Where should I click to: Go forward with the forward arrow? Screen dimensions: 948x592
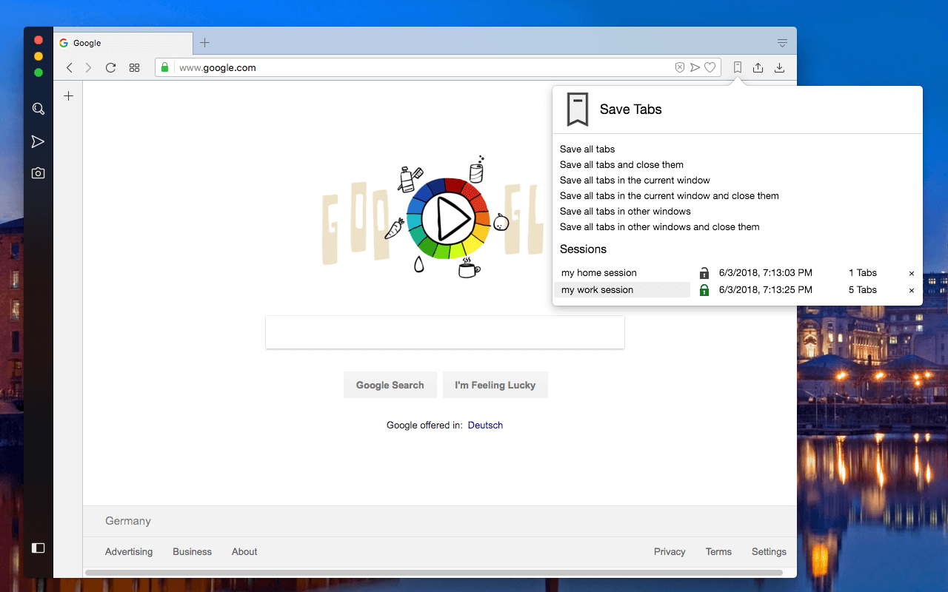pyautogui.click(x=89, y=67)
